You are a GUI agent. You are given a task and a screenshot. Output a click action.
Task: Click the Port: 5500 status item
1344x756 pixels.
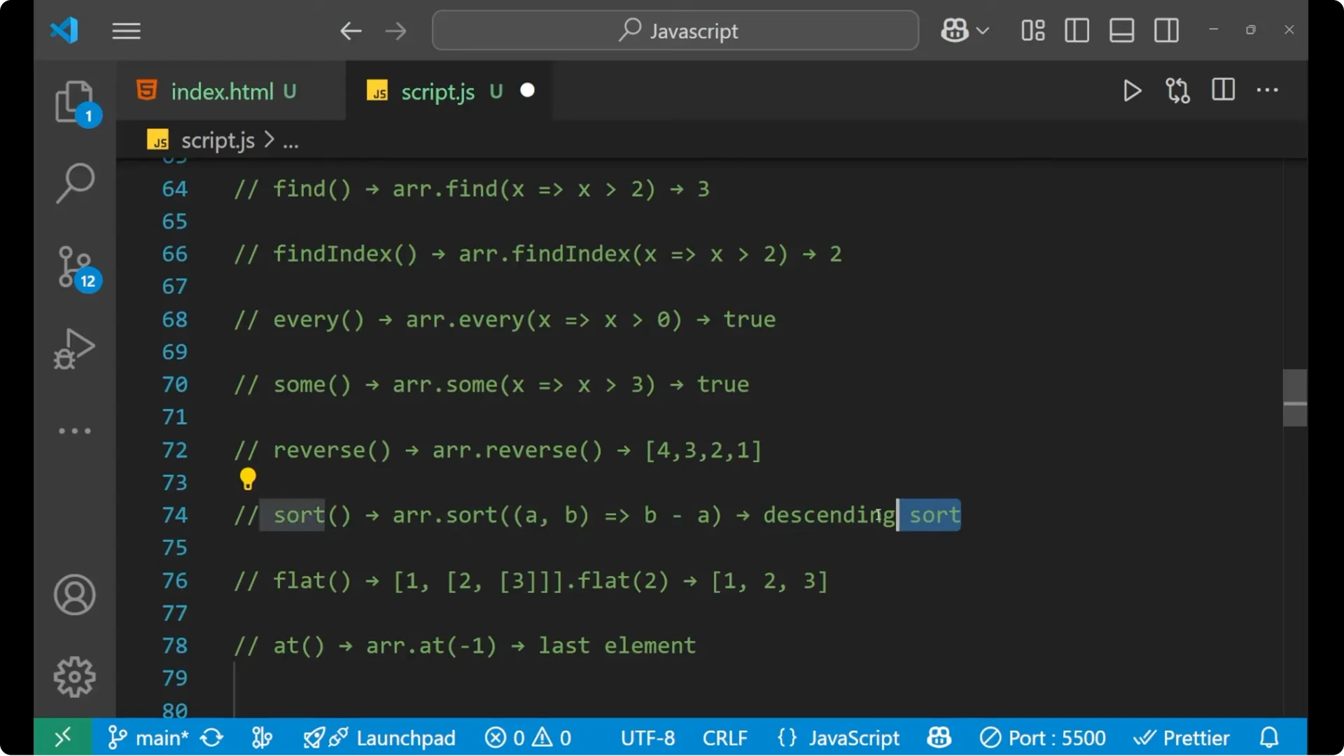pyautogui.click(x=1043, y=737)
